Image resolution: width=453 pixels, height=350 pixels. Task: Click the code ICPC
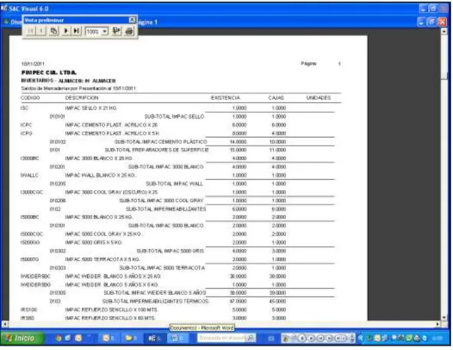click(26, 125)
